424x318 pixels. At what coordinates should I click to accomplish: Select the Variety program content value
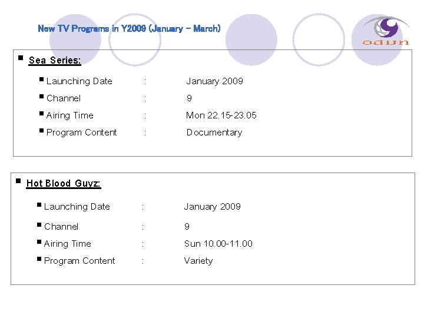click(x=198, y=261)
